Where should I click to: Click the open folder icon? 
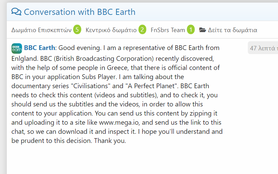202,30
